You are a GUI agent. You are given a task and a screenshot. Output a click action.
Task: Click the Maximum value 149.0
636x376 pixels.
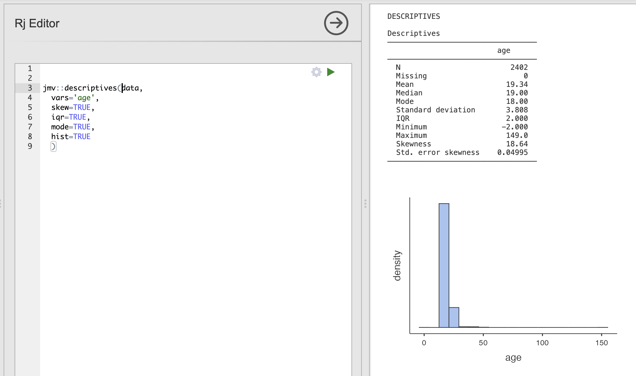(517, 135)
